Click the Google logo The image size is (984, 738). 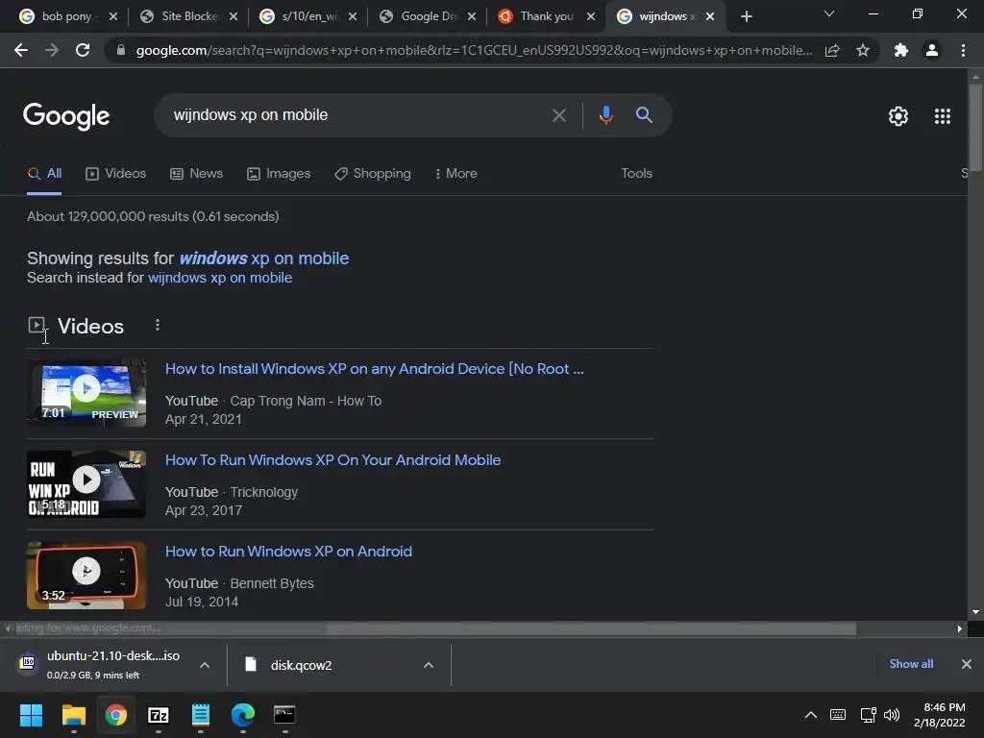pos(66,116)
